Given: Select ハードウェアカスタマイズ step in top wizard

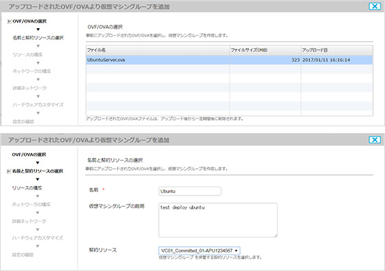Looking at the screenshot, I should [x=38, y=104].
